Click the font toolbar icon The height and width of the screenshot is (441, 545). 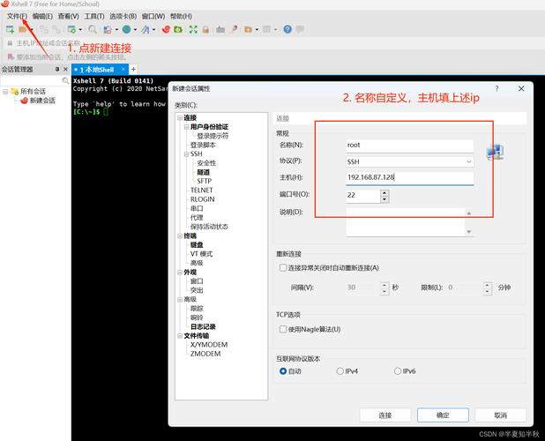pyautogui.click(x=146, y=29)
